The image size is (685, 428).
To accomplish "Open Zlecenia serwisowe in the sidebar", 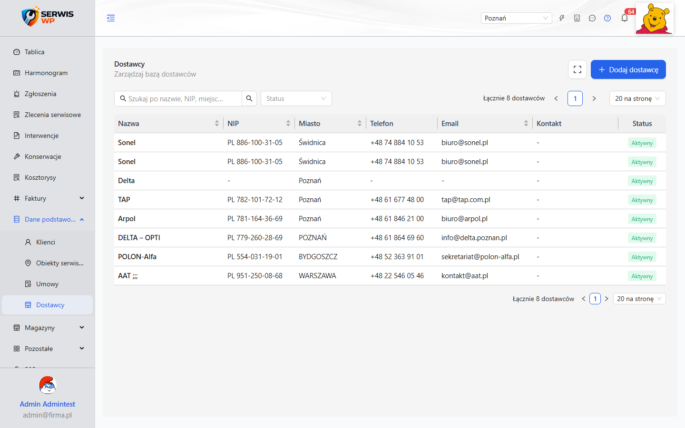I will click(x=48, y=115).
